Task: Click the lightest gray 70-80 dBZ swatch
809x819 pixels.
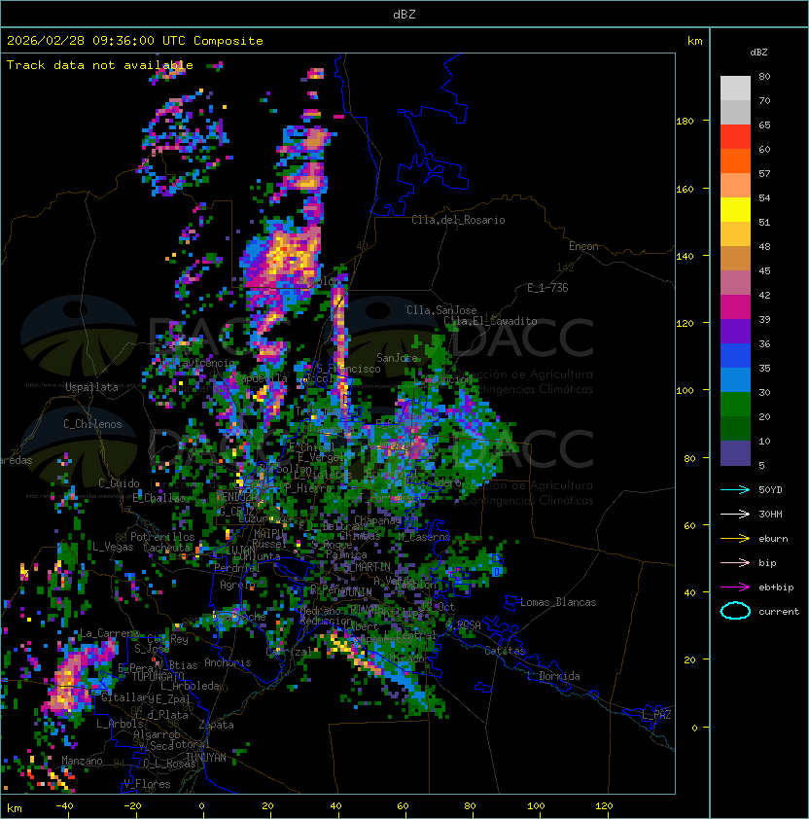Action: click(735, 89)
